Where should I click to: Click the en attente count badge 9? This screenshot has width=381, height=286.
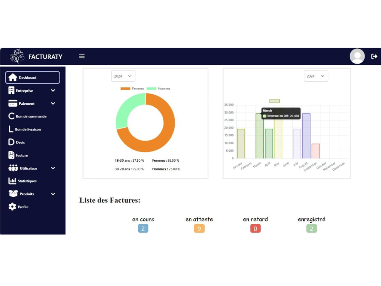tap(199, 228)
